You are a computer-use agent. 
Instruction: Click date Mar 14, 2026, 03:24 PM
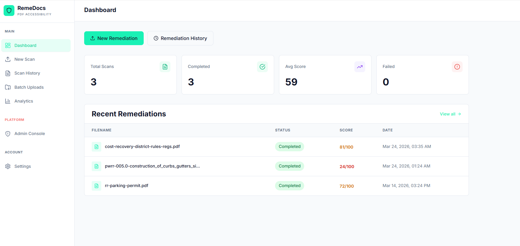tap(406, 186)
